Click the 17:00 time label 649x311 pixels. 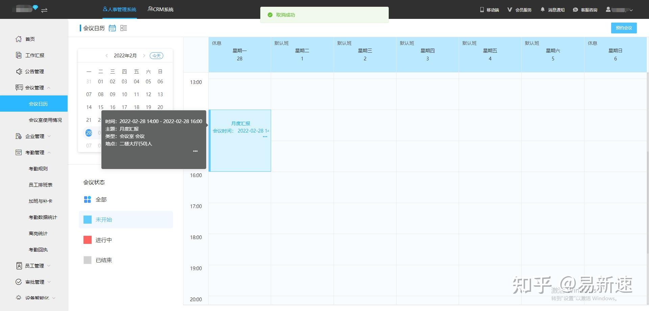click(x=196, y=206)
